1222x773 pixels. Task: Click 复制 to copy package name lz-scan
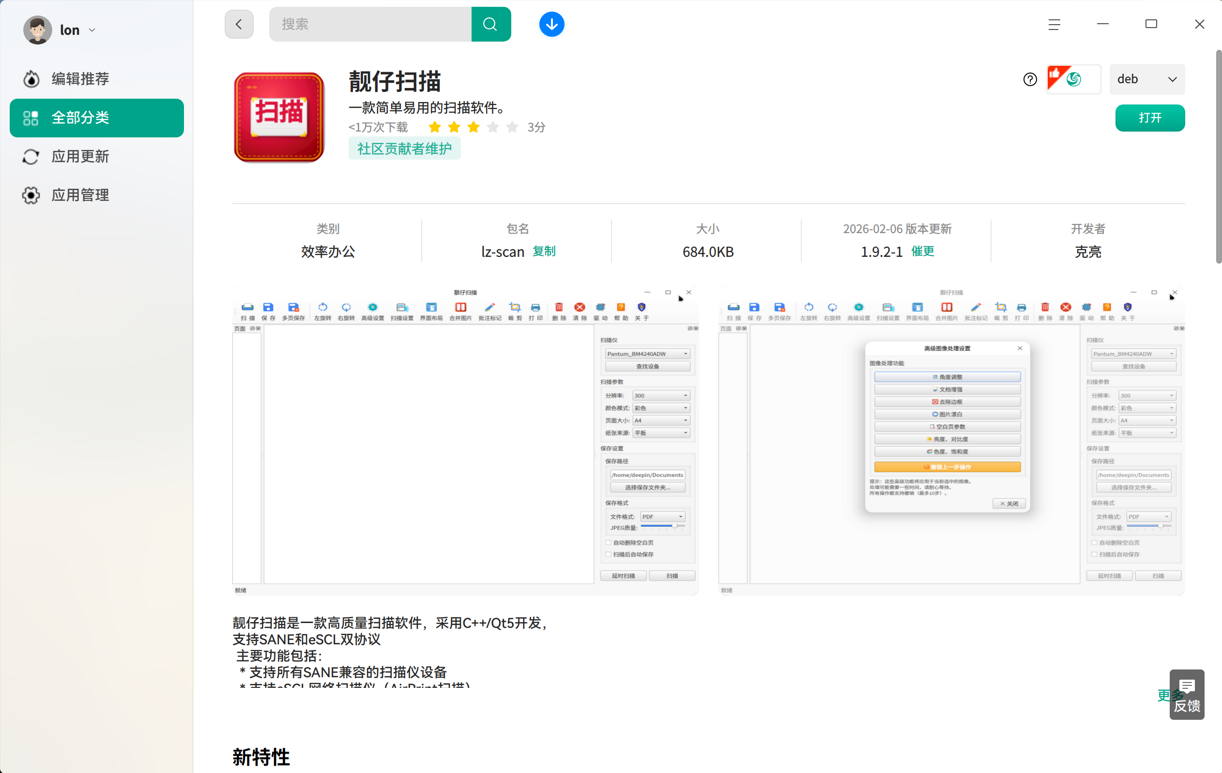click(544, 251)
